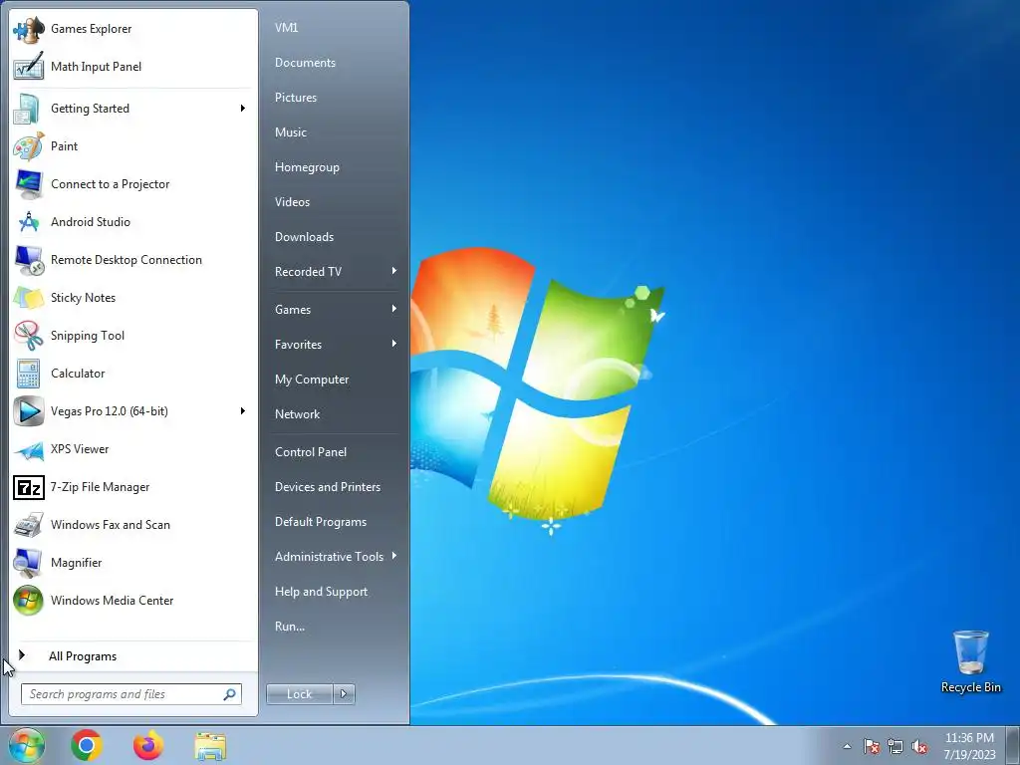Launch Math Input Panel icon
This screenshot has width=1020, height=765.
(29, 67)
